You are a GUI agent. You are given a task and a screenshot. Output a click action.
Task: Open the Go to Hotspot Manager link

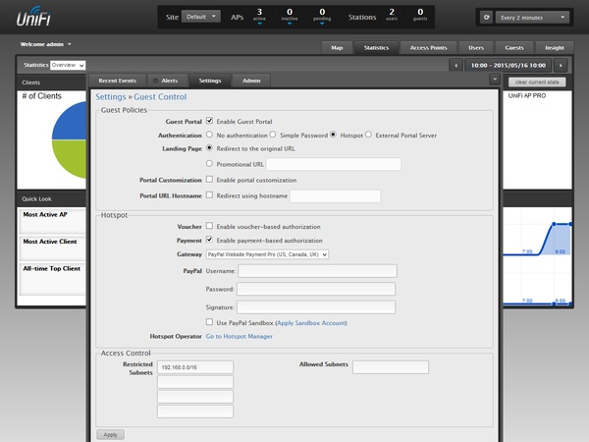[239, 336]
